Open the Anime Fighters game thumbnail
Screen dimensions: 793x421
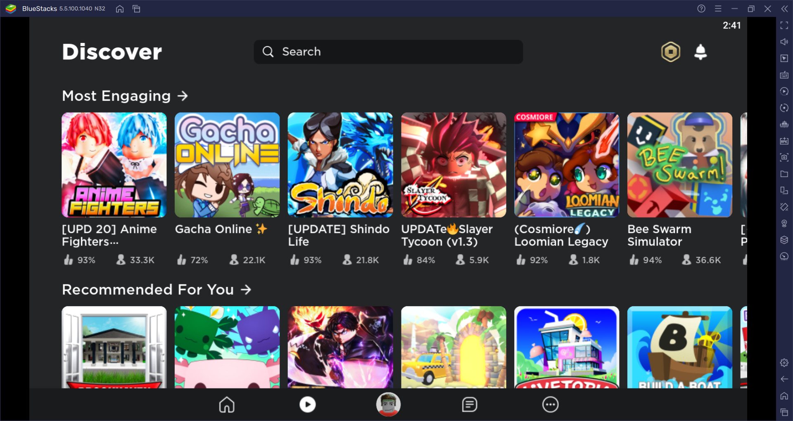click(114, 165)
